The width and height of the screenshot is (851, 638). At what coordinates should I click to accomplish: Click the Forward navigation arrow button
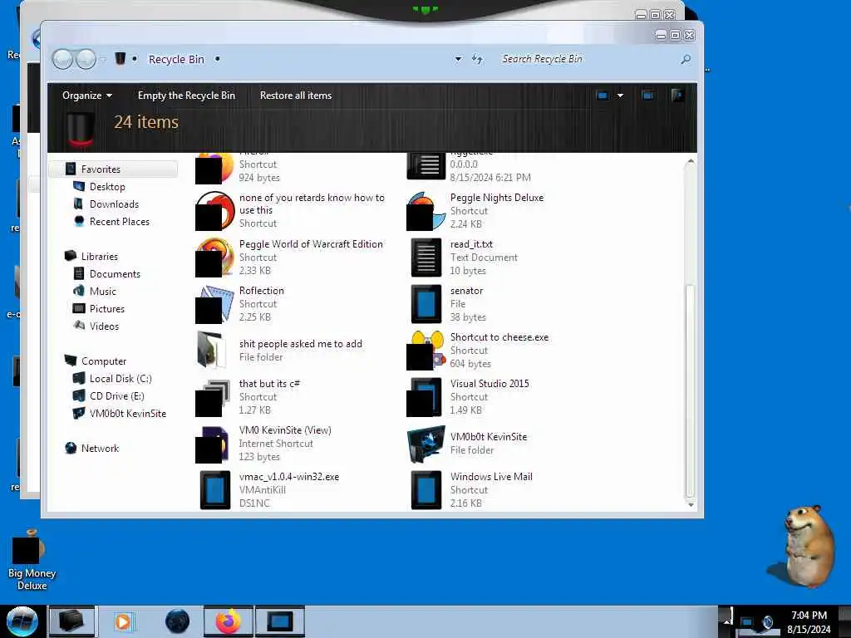pyautogui.click(x=86, y=59)
